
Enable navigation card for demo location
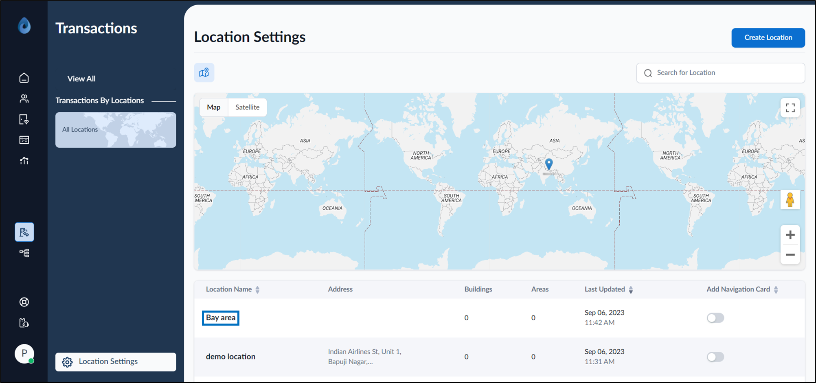[x=715, y=357]
